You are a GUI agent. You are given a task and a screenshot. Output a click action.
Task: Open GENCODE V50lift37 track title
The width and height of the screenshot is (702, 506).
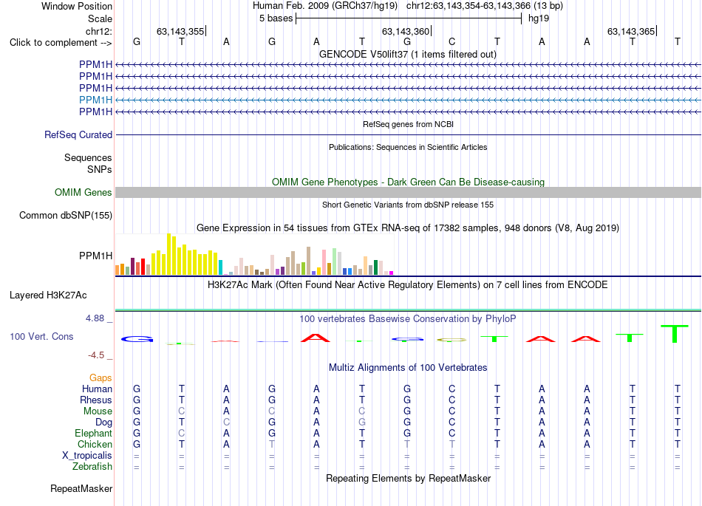tap(408, 54)
